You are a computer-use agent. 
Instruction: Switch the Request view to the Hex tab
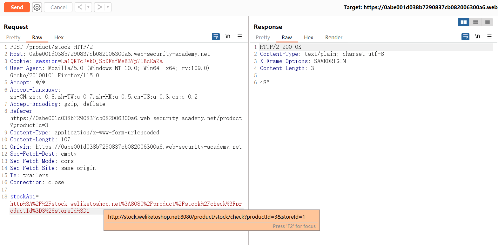tap(59, 37)
